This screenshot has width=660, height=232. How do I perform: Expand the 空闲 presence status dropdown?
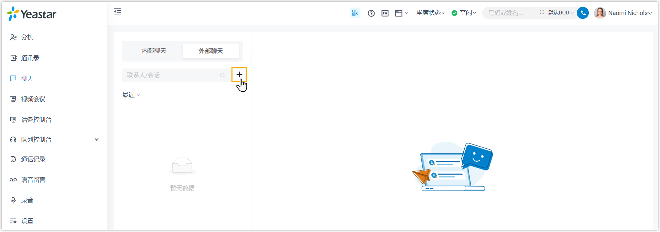click(x=464, y=13)
